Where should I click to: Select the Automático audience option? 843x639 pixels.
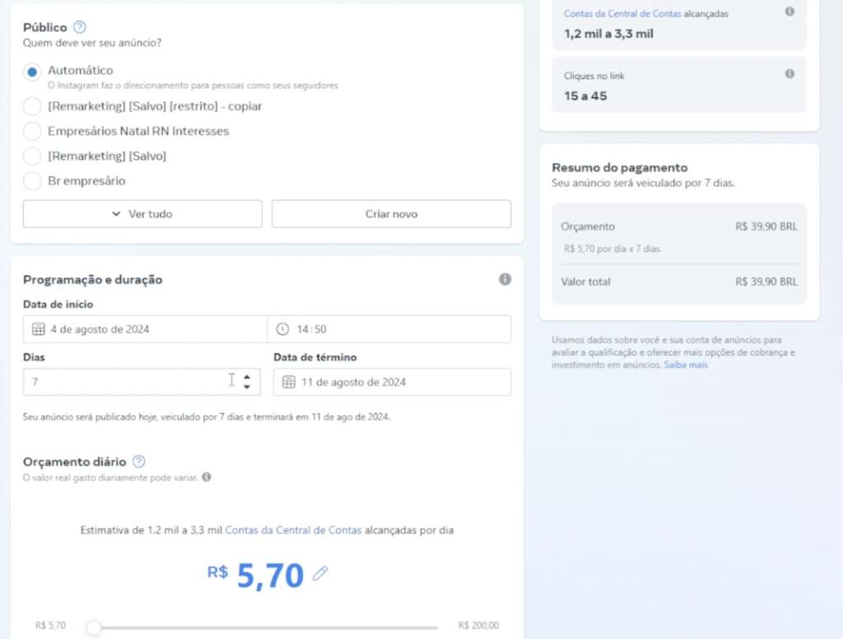(x=32, y=72)
